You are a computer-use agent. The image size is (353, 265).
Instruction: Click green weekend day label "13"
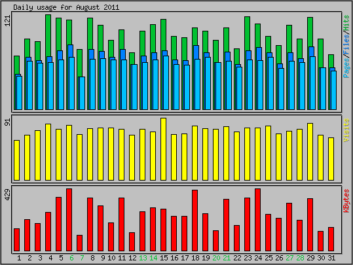point(143,258)
